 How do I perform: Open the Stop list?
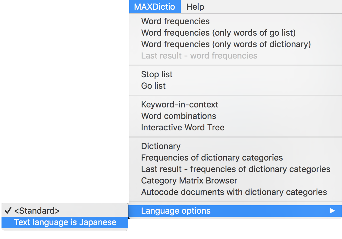(235, 74)
